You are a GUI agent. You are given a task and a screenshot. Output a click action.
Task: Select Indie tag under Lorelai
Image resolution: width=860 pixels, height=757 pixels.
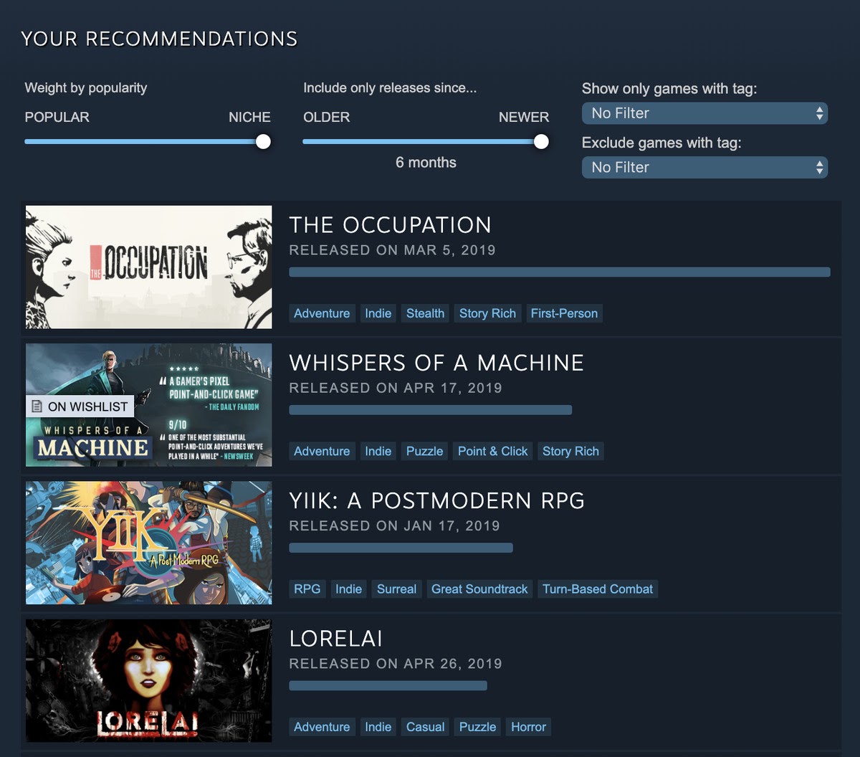point(378,726)
